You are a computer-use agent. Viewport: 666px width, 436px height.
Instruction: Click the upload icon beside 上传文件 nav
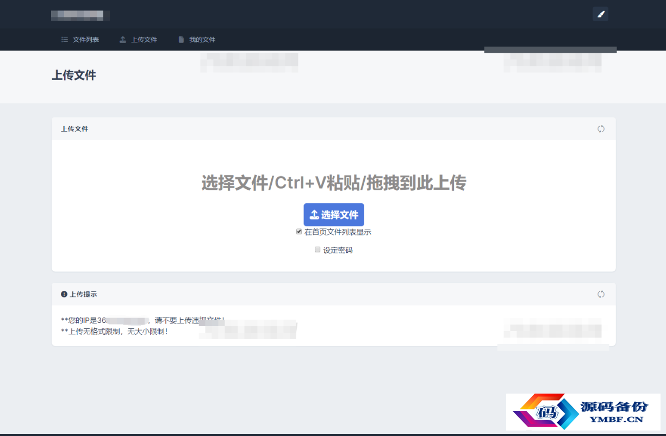123,40
